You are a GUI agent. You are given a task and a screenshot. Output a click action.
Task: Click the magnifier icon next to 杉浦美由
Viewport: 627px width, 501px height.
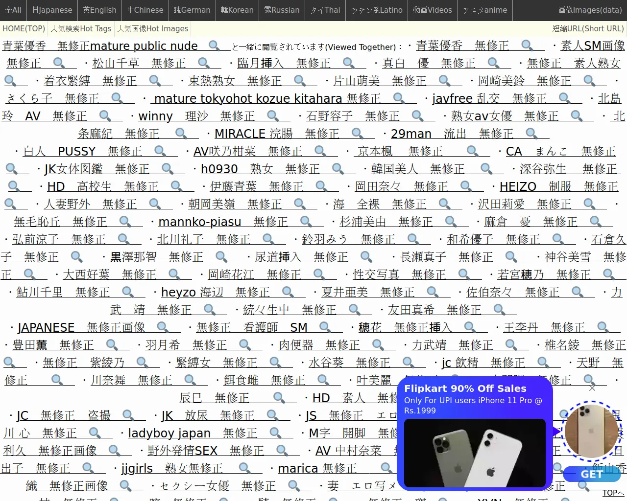pyautogui.click(x=451, y=221)
